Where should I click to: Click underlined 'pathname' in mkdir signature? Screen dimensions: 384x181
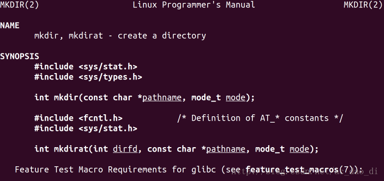[162, 98]
